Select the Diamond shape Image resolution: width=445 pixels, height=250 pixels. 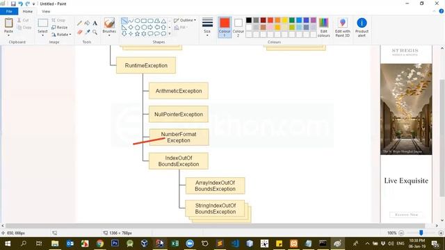click(131, 28)
